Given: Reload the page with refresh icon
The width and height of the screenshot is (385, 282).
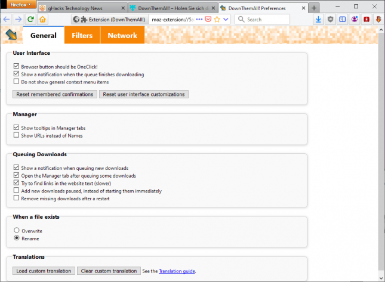Looking at the screenshot, I should click(30, 19).
